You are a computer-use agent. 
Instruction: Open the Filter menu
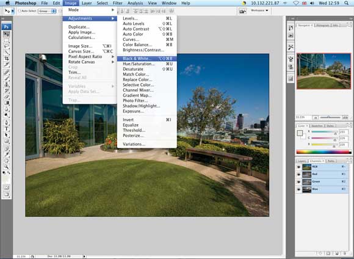point(117,3)
